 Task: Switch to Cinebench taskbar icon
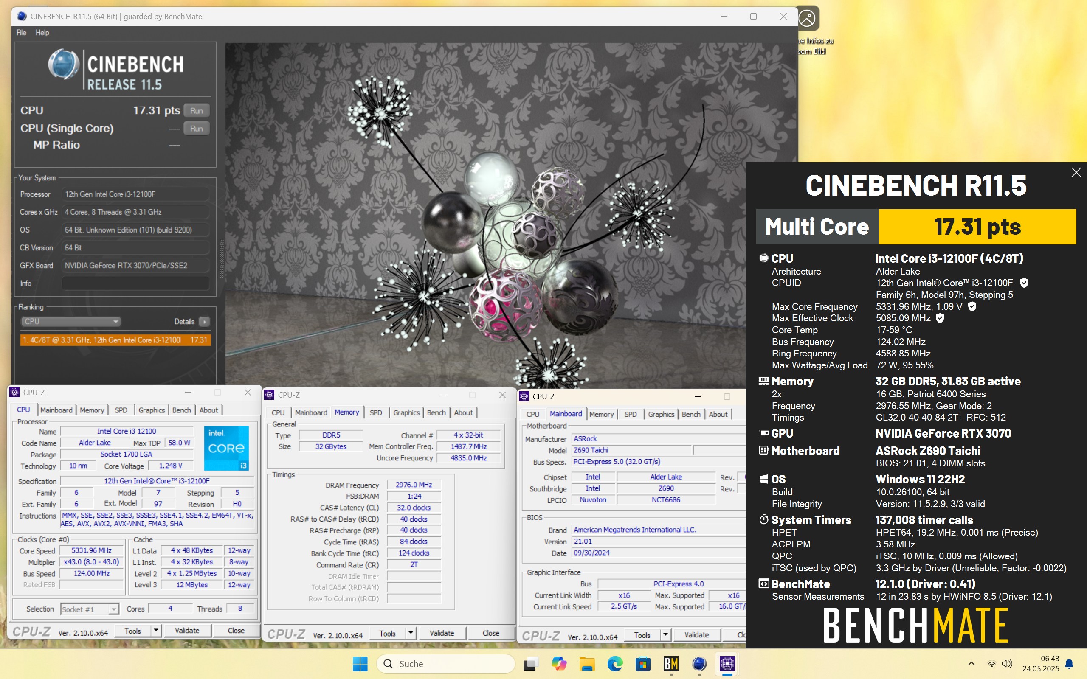tap(699, 664)
